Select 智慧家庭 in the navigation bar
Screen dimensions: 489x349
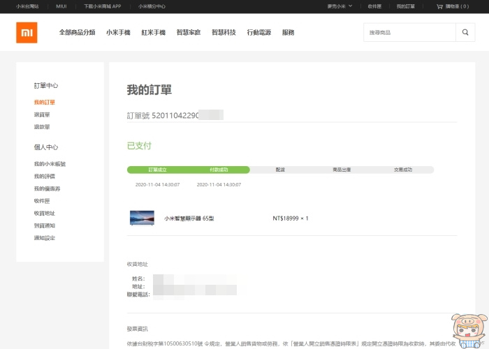[189, 33]
